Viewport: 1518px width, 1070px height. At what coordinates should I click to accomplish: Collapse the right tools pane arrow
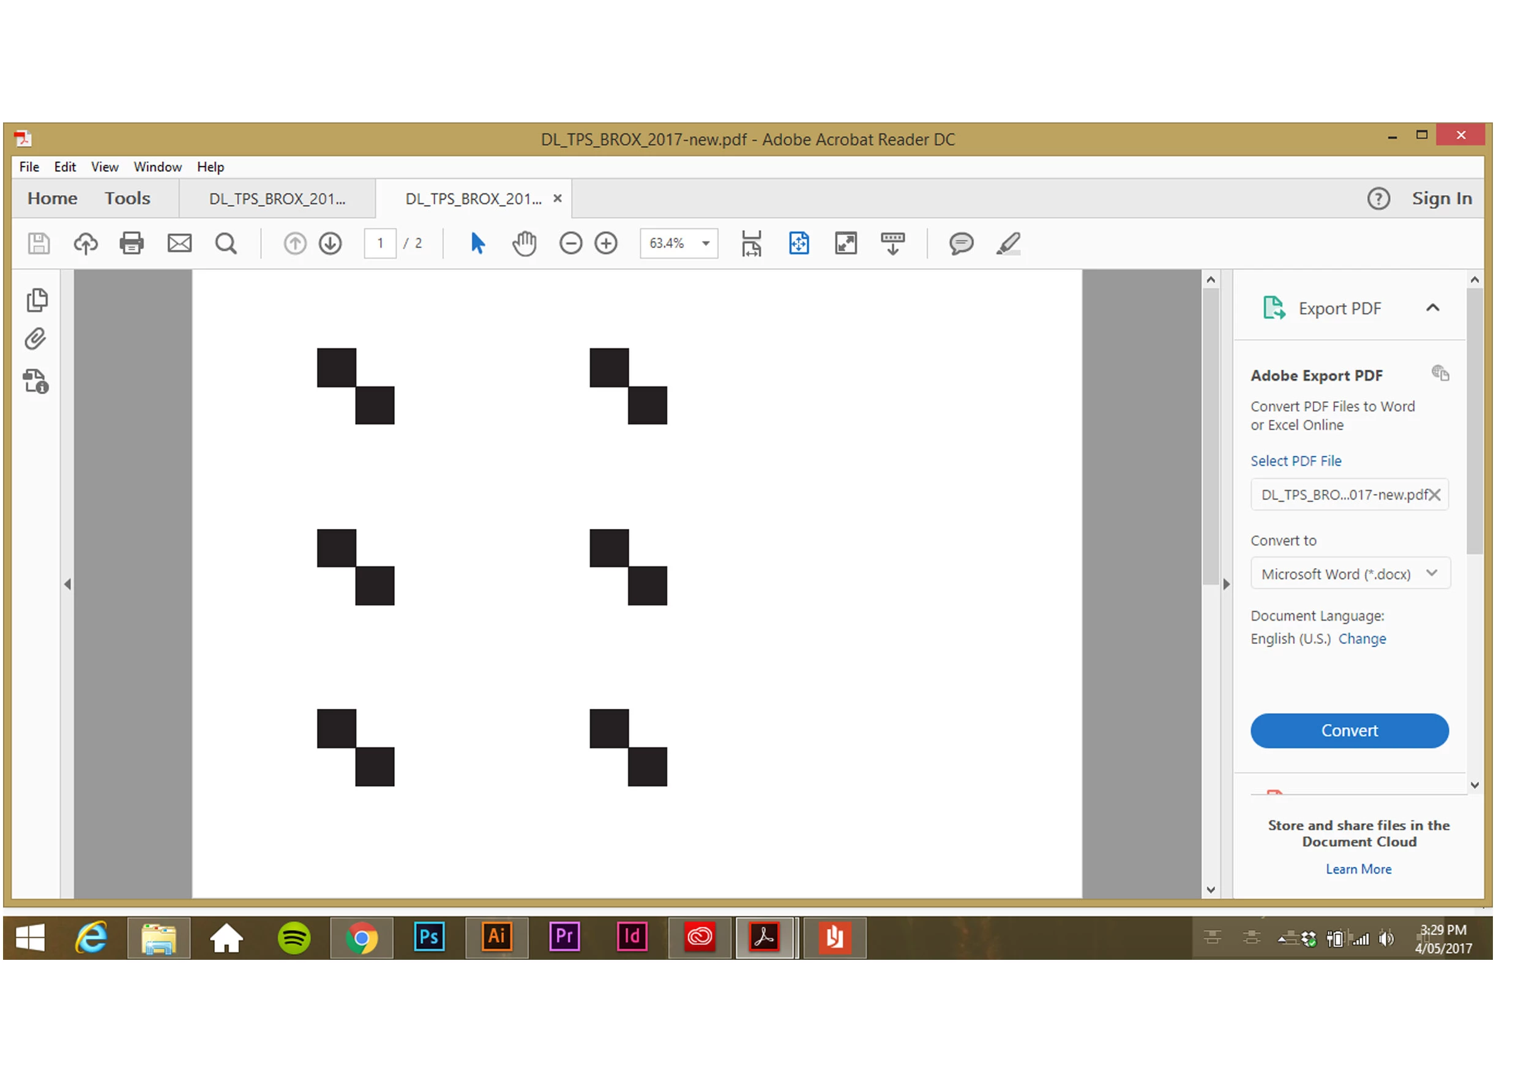click(x=1227, y=585)
